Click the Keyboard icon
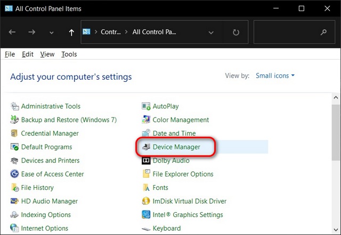 click(146, 229)
